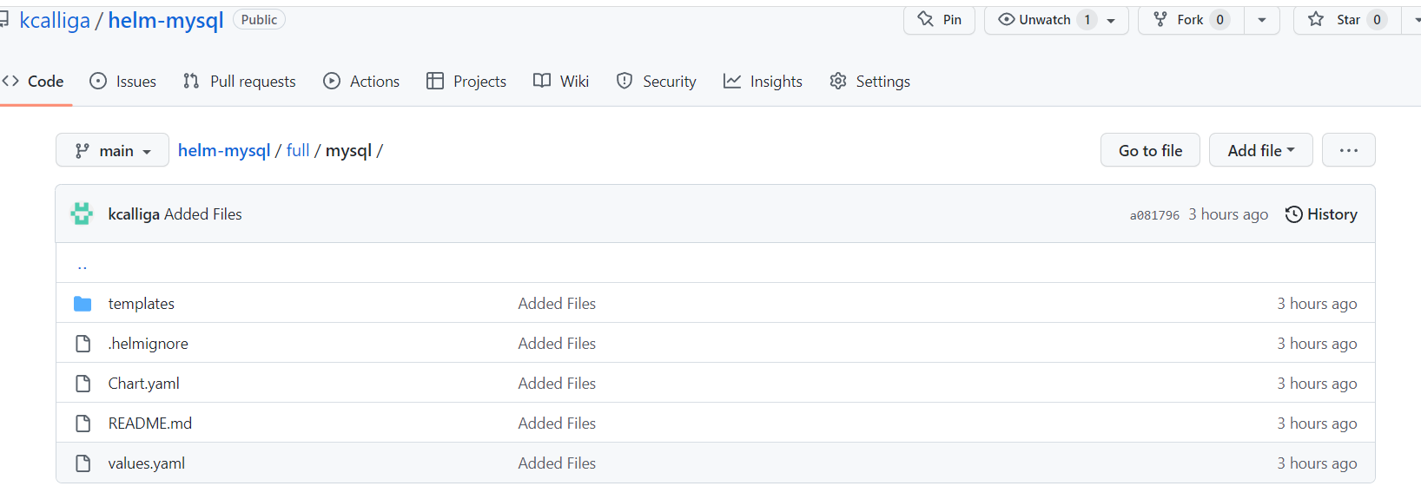Click the Public visibility badge
The image size is (1421, 486).
point(259,19)
